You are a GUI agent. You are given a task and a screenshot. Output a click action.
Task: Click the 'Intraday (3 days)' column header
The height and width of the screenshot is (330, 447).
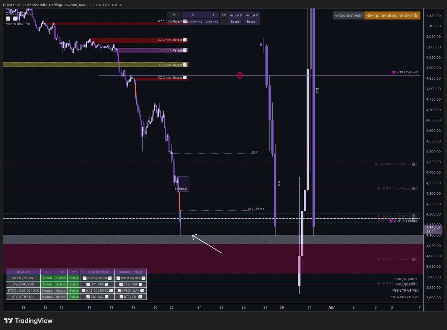130,272
